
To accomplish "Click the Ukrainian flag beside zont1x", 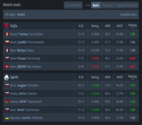I will click(7, 118).
